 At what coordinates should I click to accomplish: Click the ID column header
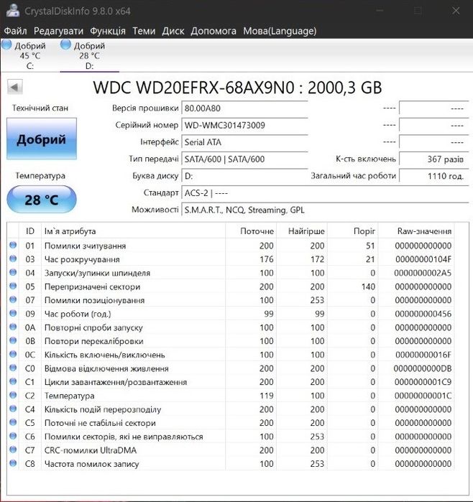30,231
